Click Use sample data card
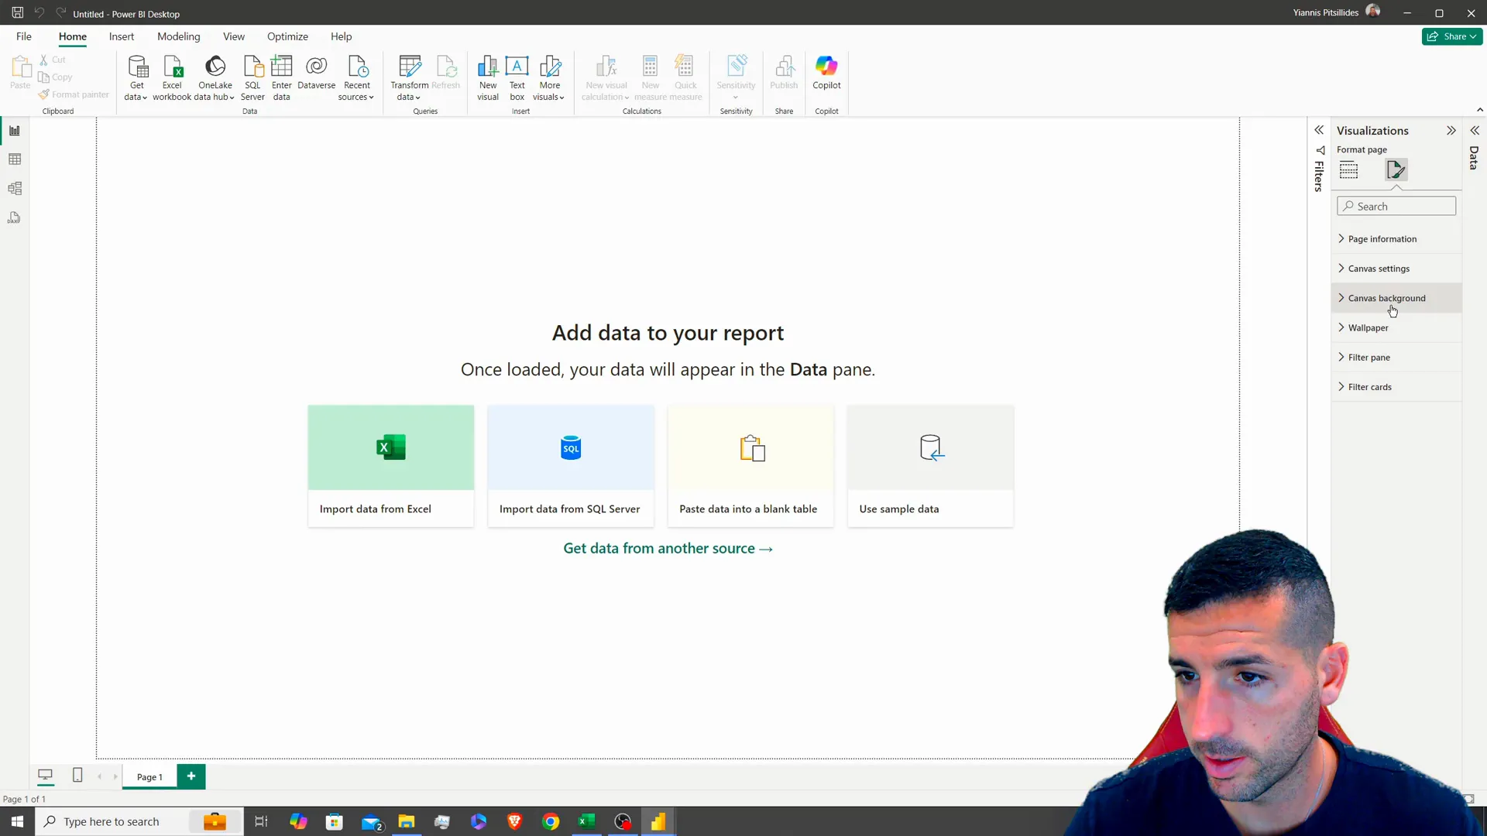The image size is (1487, 836). [930, 466]
